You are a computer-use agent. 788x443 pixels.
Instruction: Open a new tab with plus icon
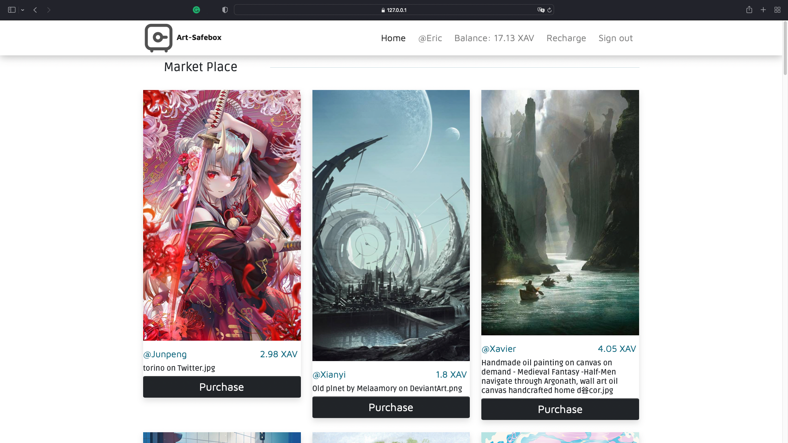pyautogui.click(x=763, y=10)
